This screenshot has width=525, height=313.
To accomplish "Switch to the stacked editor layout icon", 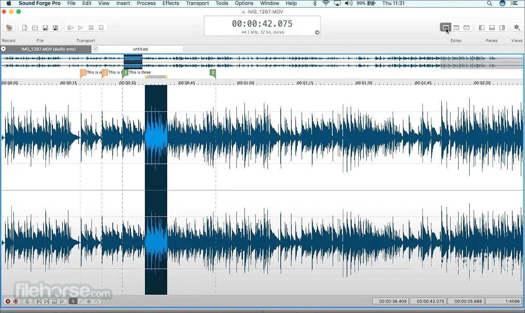I will 456,28.
